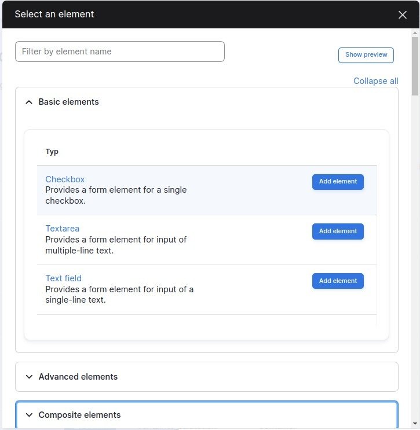The image size is (420, 430).
Task: Click the dialog's vertical scrollbar thumb
Action: tap(415, 64)
